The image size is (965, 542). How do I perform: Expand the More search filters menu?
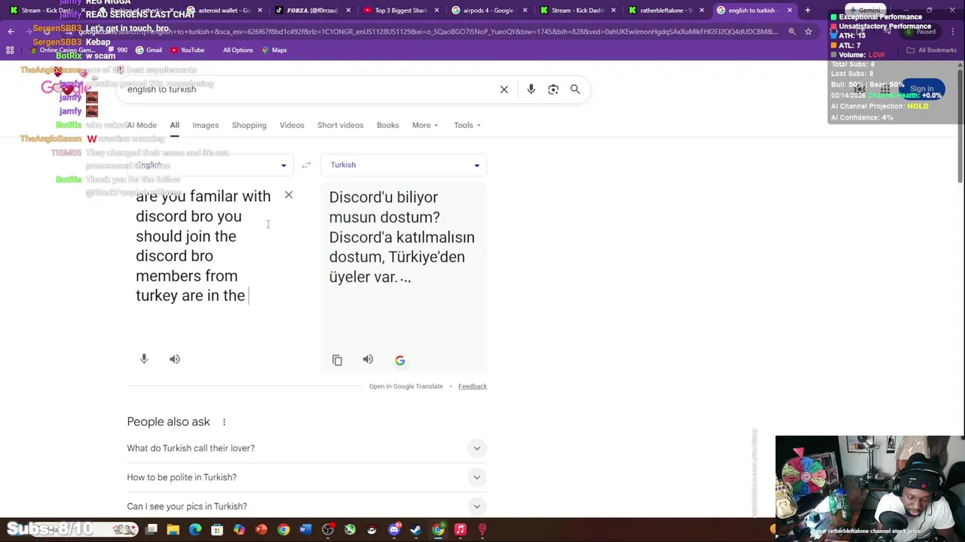click(425, 125)
